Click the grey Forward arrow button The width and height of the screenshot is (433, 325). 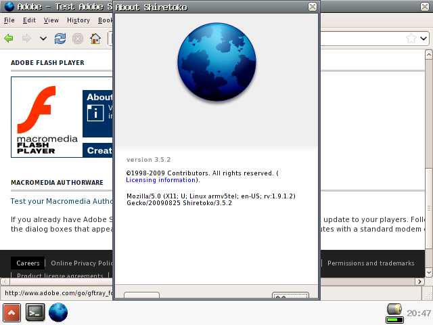pyautogui.click(x=26, y=38)
